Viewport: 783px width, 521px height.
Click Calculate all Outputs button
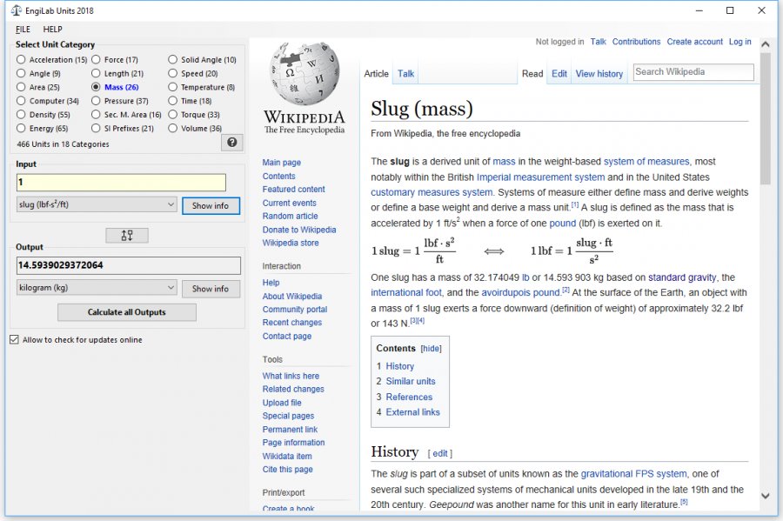(127, 312)
